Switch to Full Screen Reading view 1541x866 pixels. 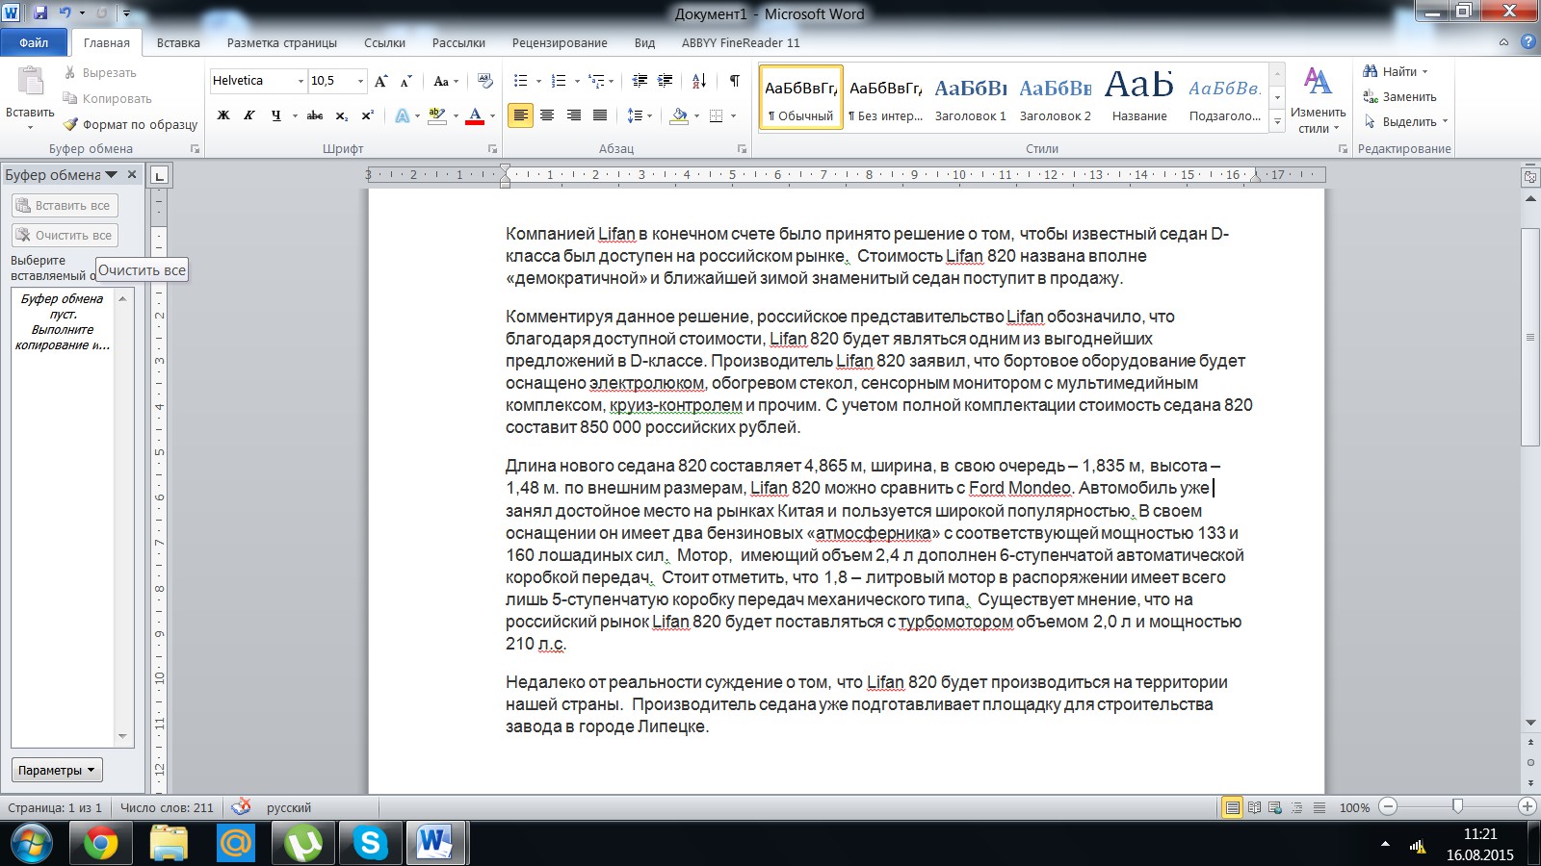tap(1254, 807)
